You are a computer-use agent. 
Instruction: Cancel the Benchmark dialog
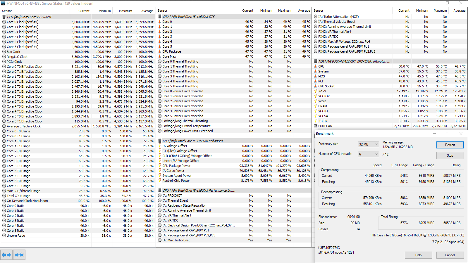(450, 255)
